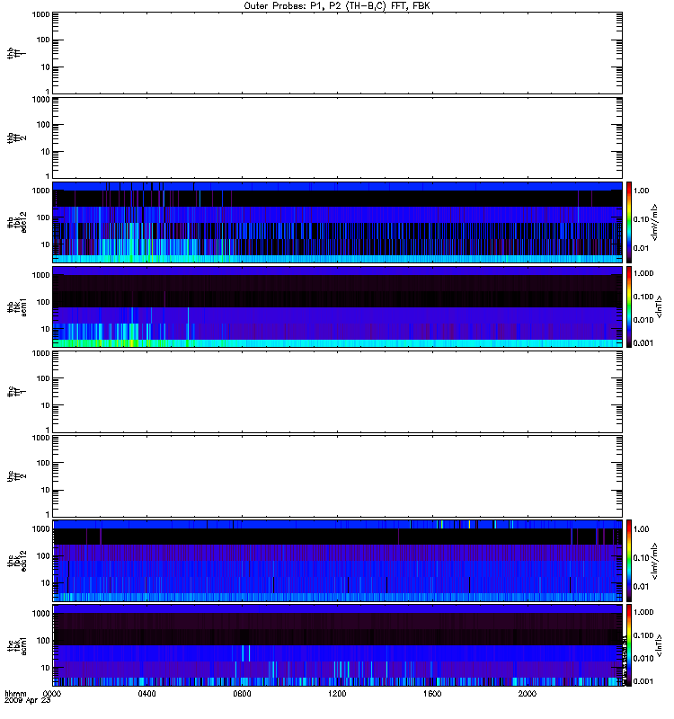The image size is (674, 719).
Task: Click the "0400" time axis label
Action: tap(146, 694)
